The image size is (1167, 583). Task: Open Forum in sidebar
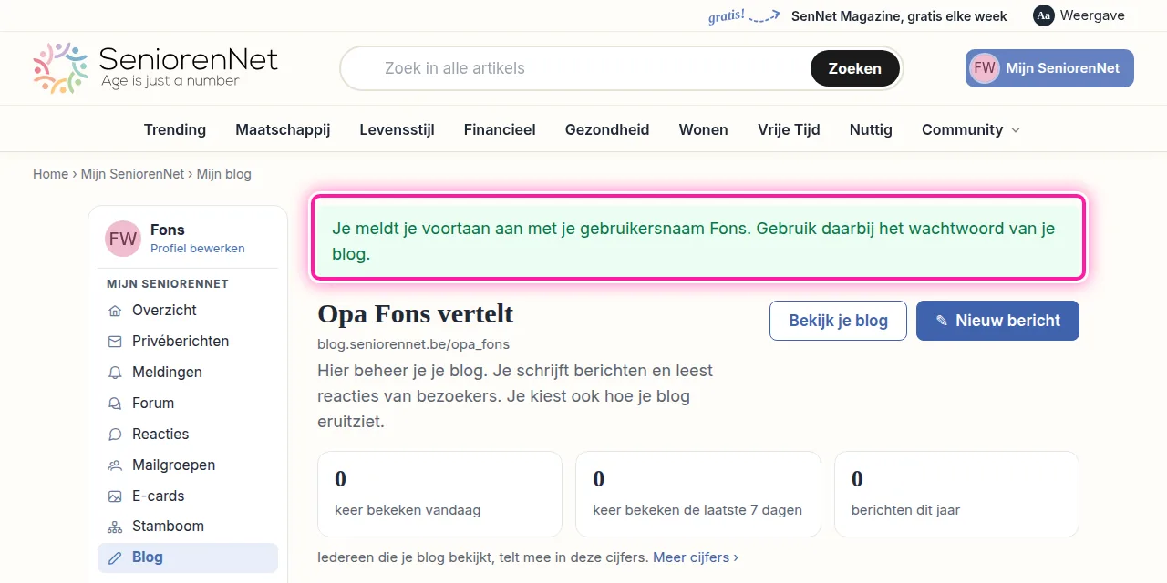coord(188,404)
